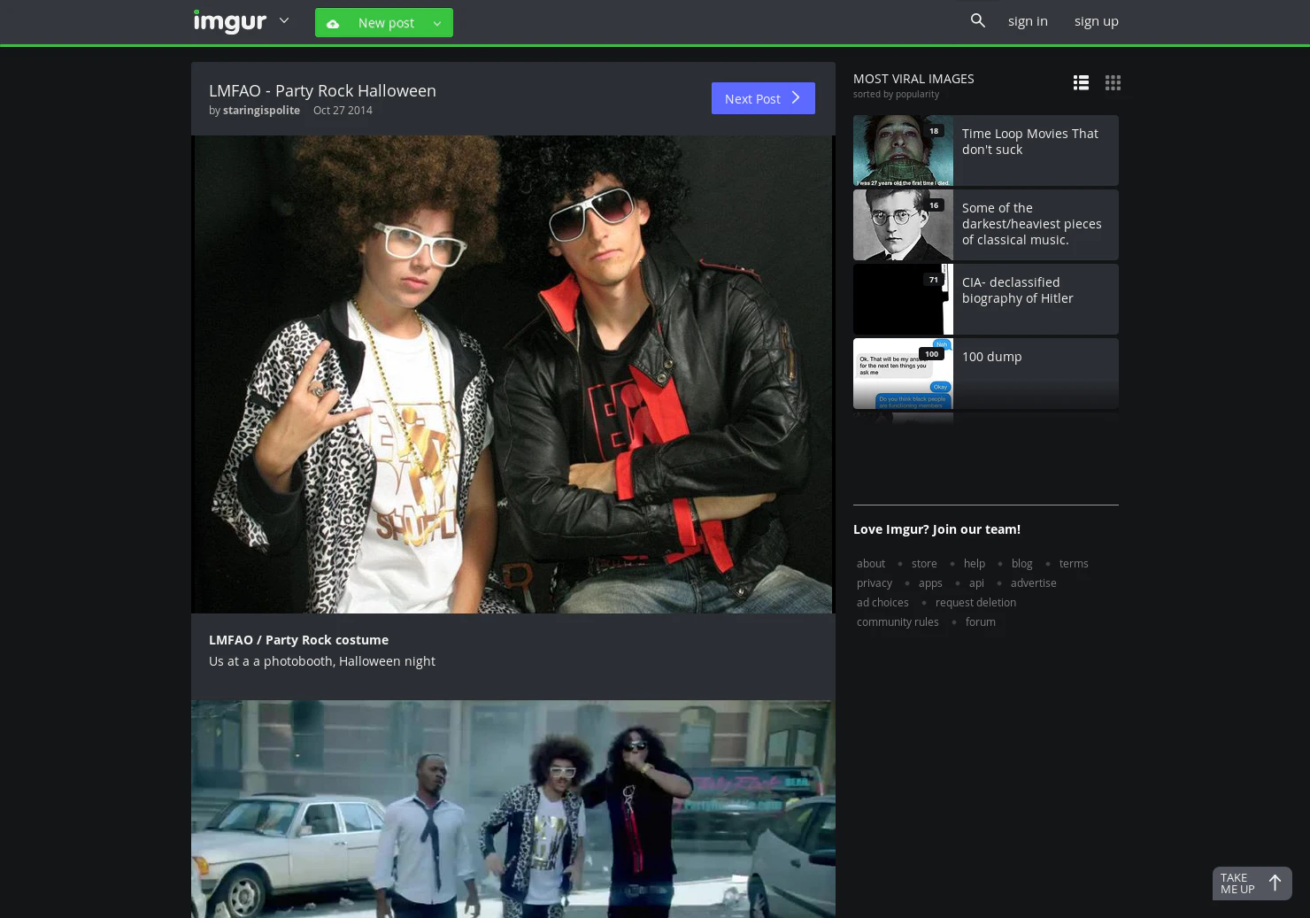Click Love Imgur? Join our team!
The height and width of the screenshot is (918, 1310).
(936, 529)
